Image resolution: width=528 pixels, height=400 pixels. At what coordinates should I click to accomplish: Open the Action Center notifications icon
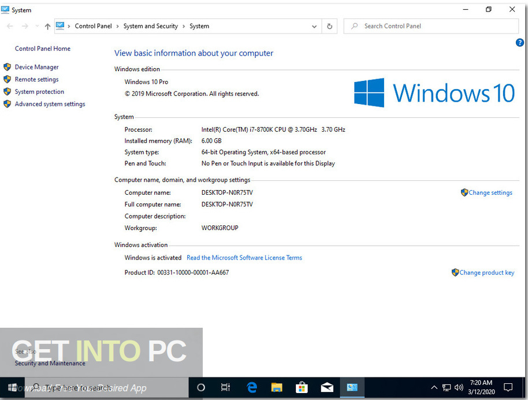coord(508,387)
